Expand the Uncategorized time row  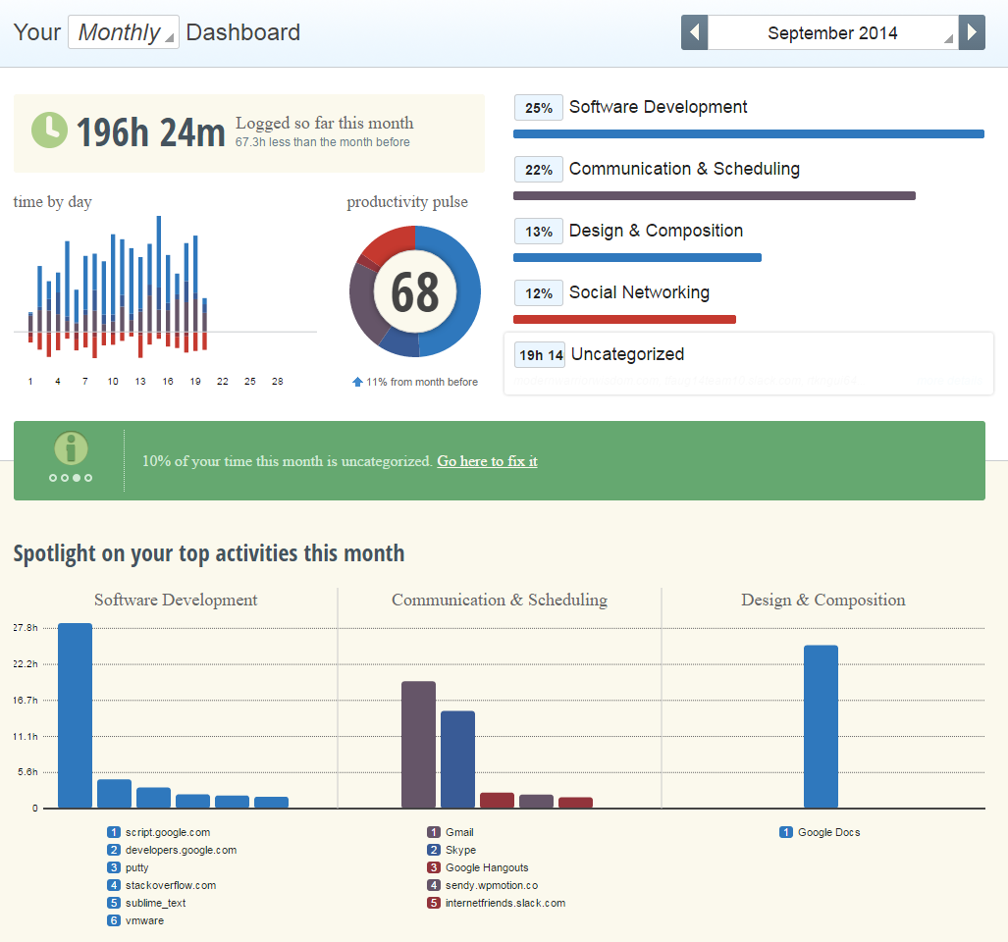(x=627, y=354)
